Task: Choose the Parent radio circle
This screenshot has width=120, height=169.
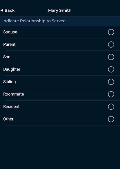Action: (111, 45)
